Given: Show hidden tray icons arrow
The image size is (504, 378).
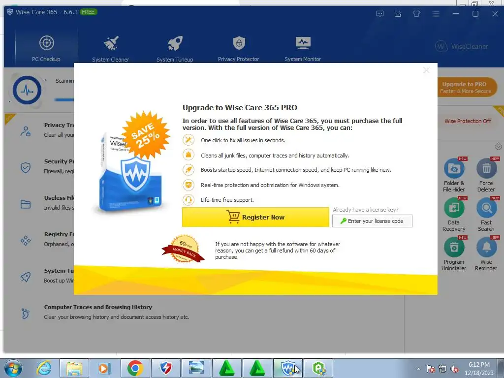Looking at the screenshot, I should 418,369.
